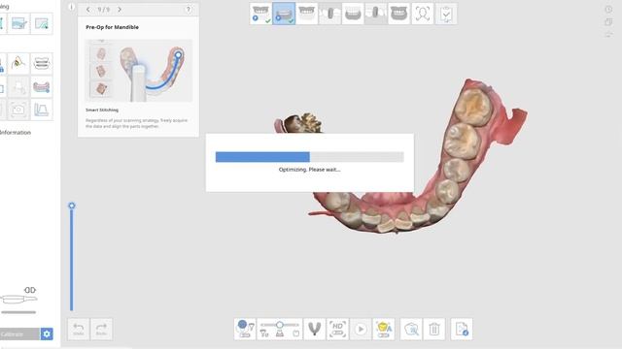Open scanner settings gear beside Calibrate

[x=47, y=333]
